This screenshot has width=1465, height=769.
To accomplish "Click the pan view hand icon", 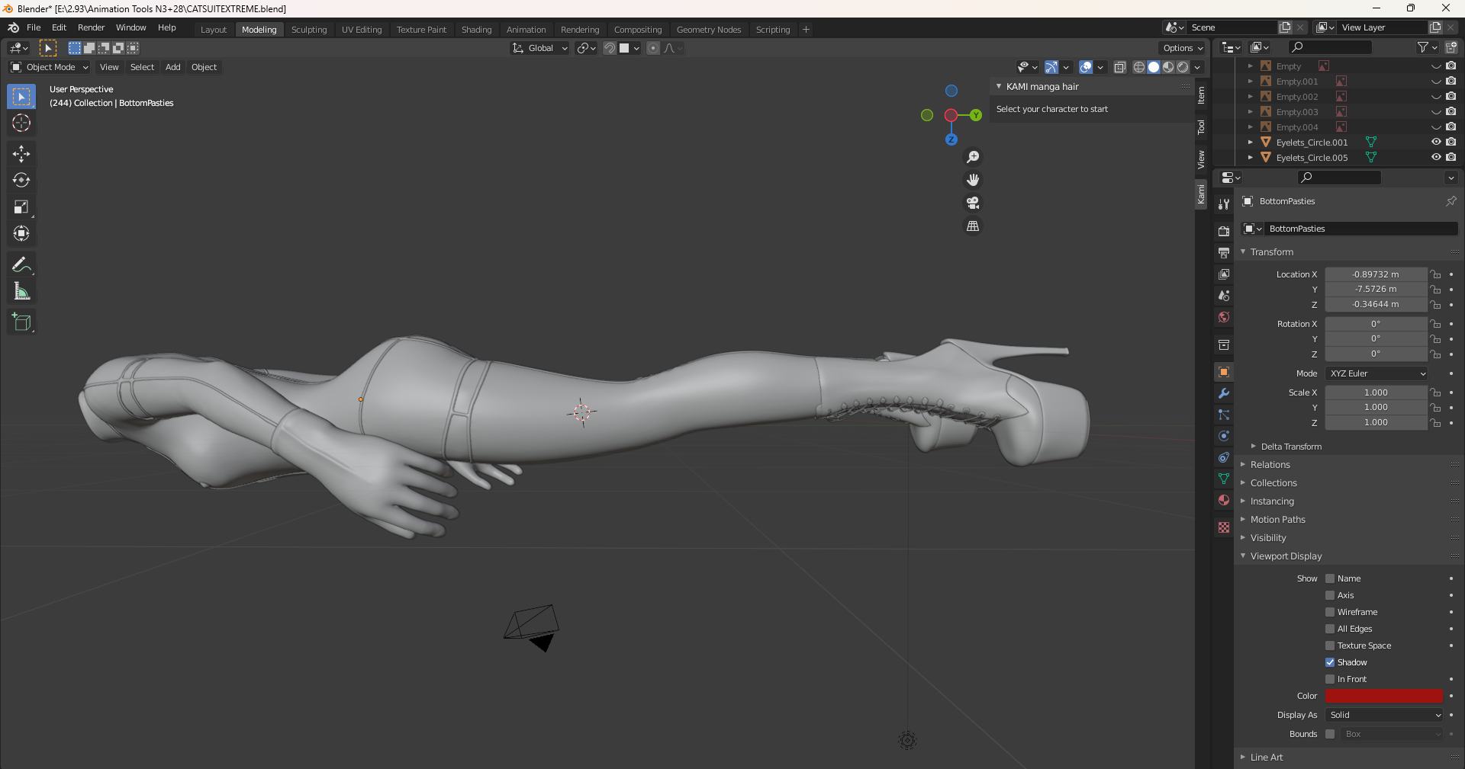I will coord(973,180).
